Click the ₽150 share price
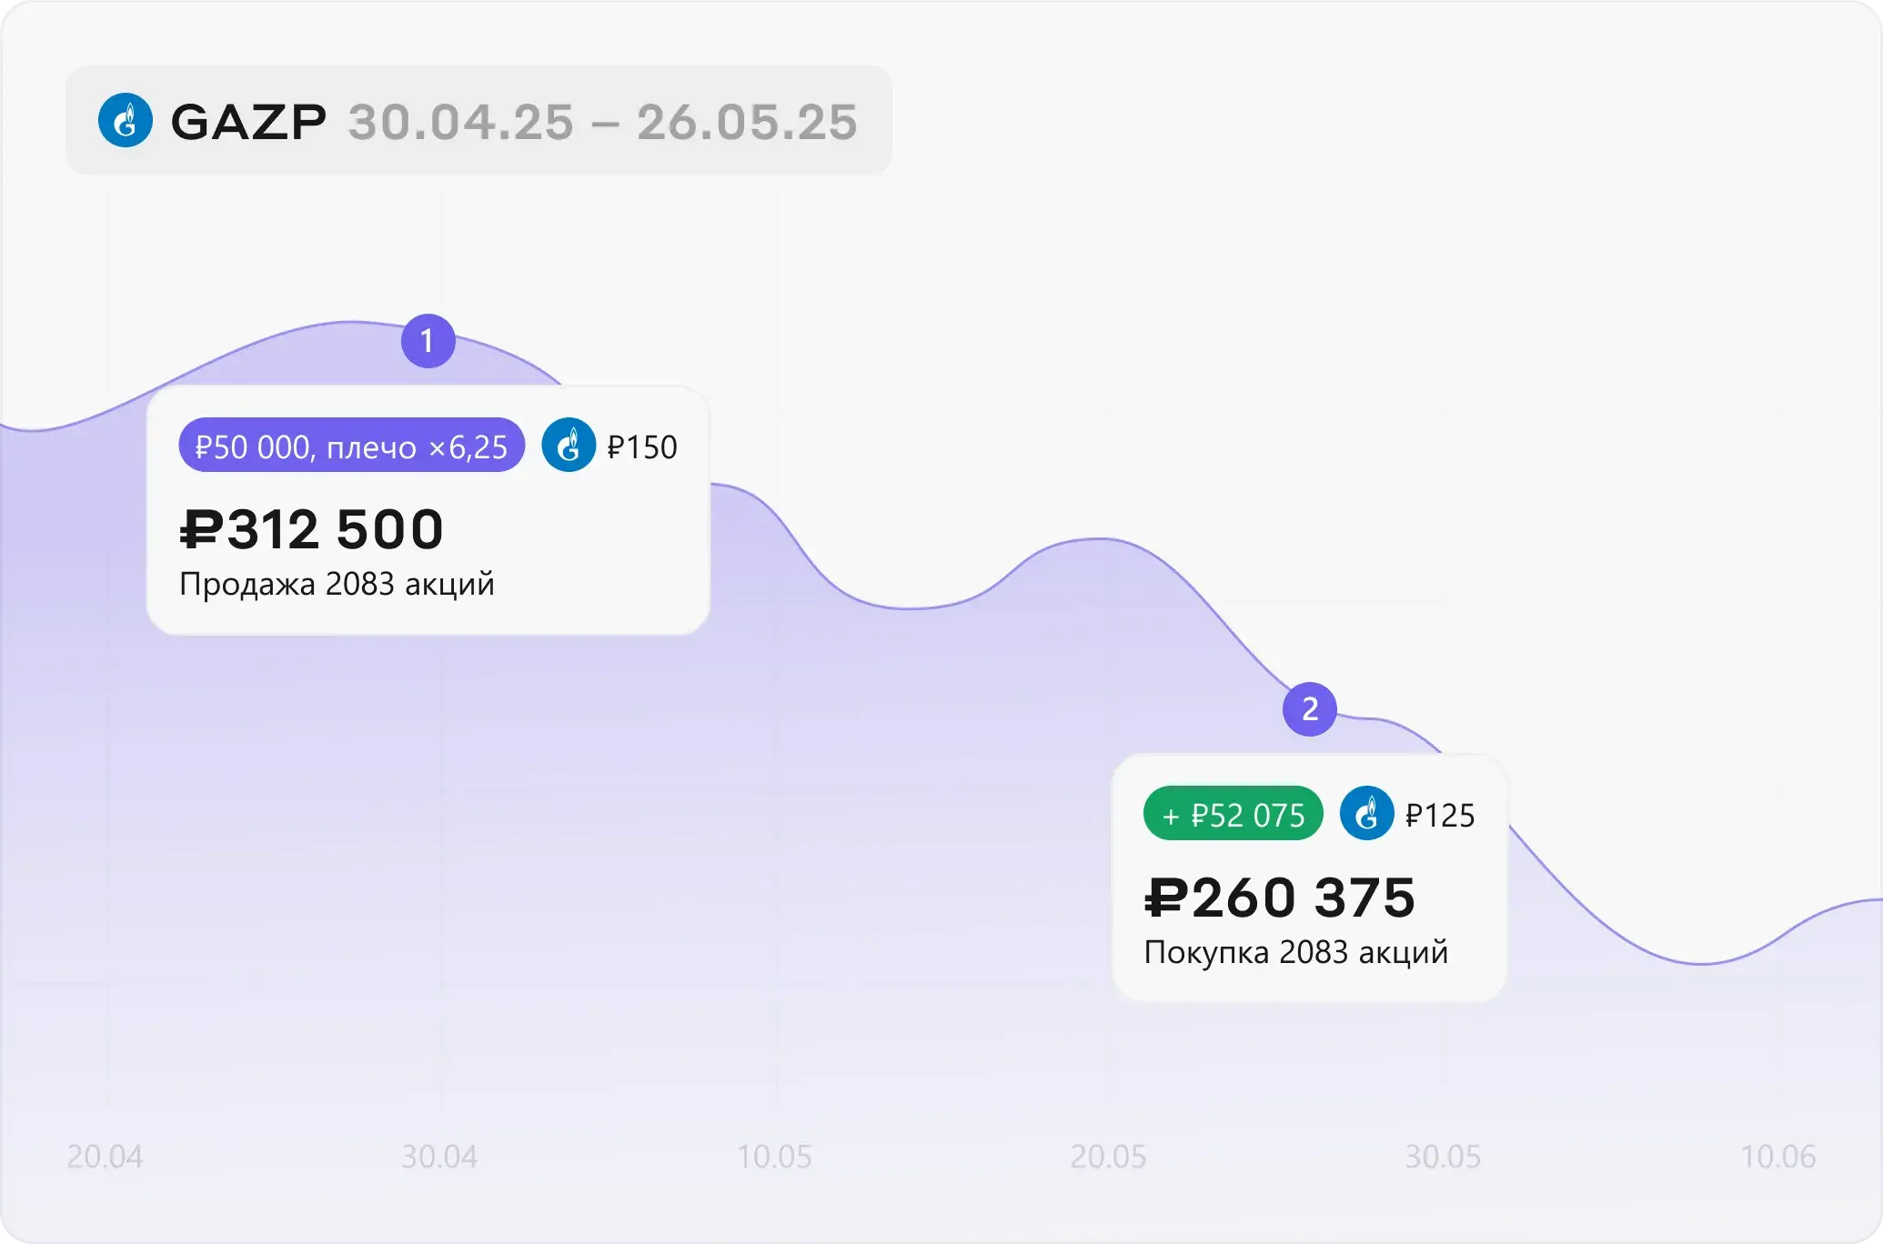 click(642, 447)
